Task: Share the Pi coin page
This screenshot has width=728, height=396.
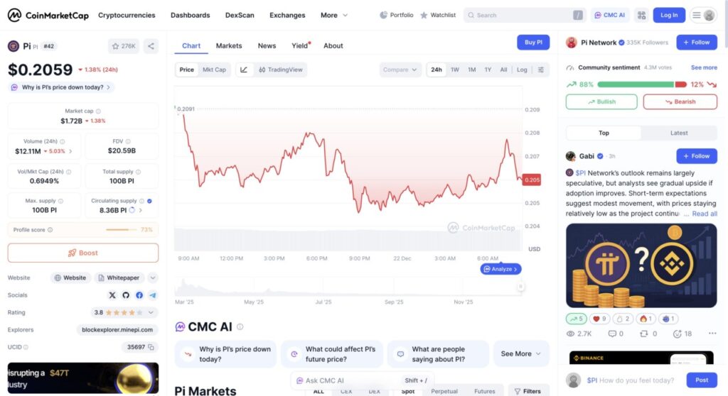Action: (x=151, y=46)
